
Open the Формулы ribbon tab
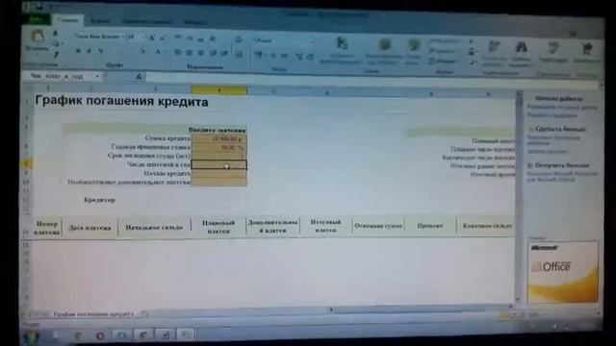click(194, 22)
